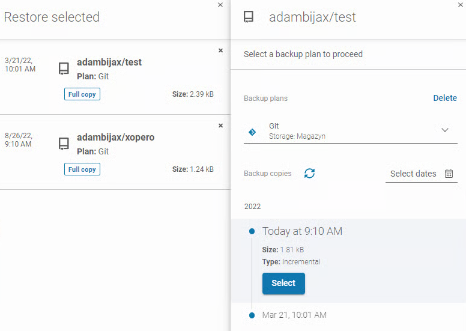Open the Select dates field
The height and width of the screenshot is (331, 466).
414,174
